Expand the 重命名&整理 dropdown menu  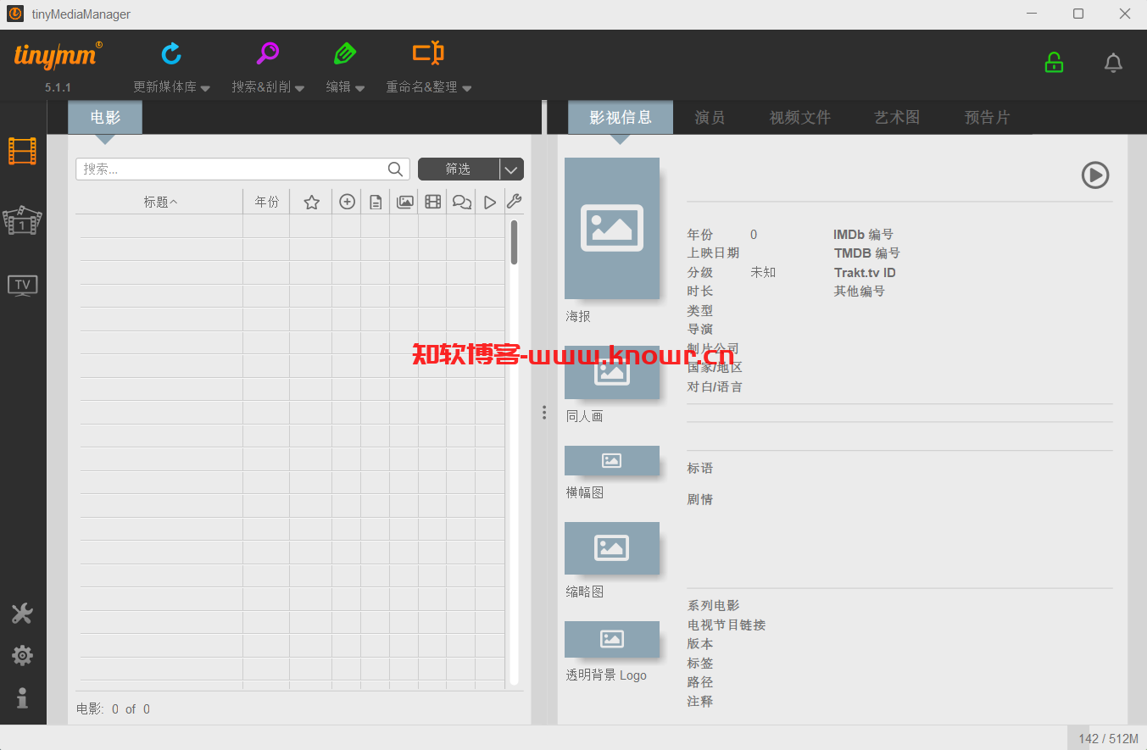(x=467, y=88)
